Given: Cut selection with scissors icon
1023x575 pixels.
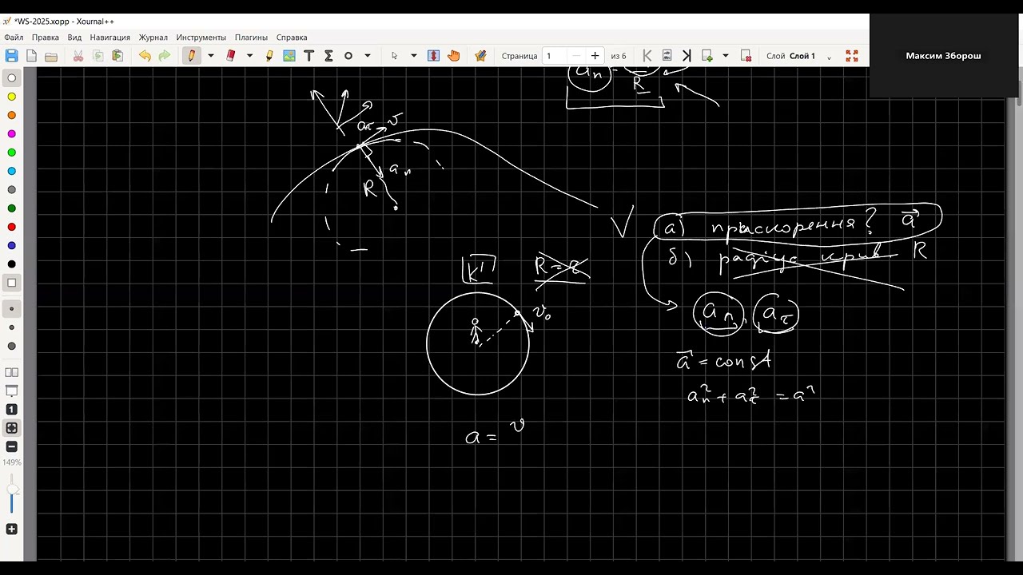Looking at the screenshot, I should click(x=78, y=56).
